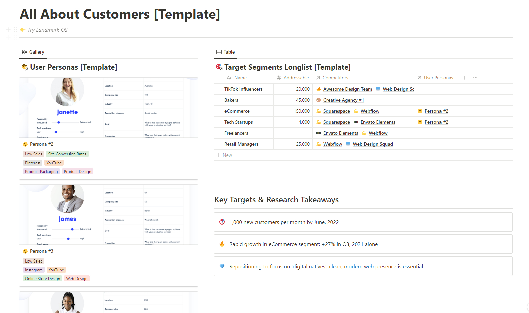The image size is (529, 313).
Task: Switch to the Table view tab
Action: [x=225, y=52]
